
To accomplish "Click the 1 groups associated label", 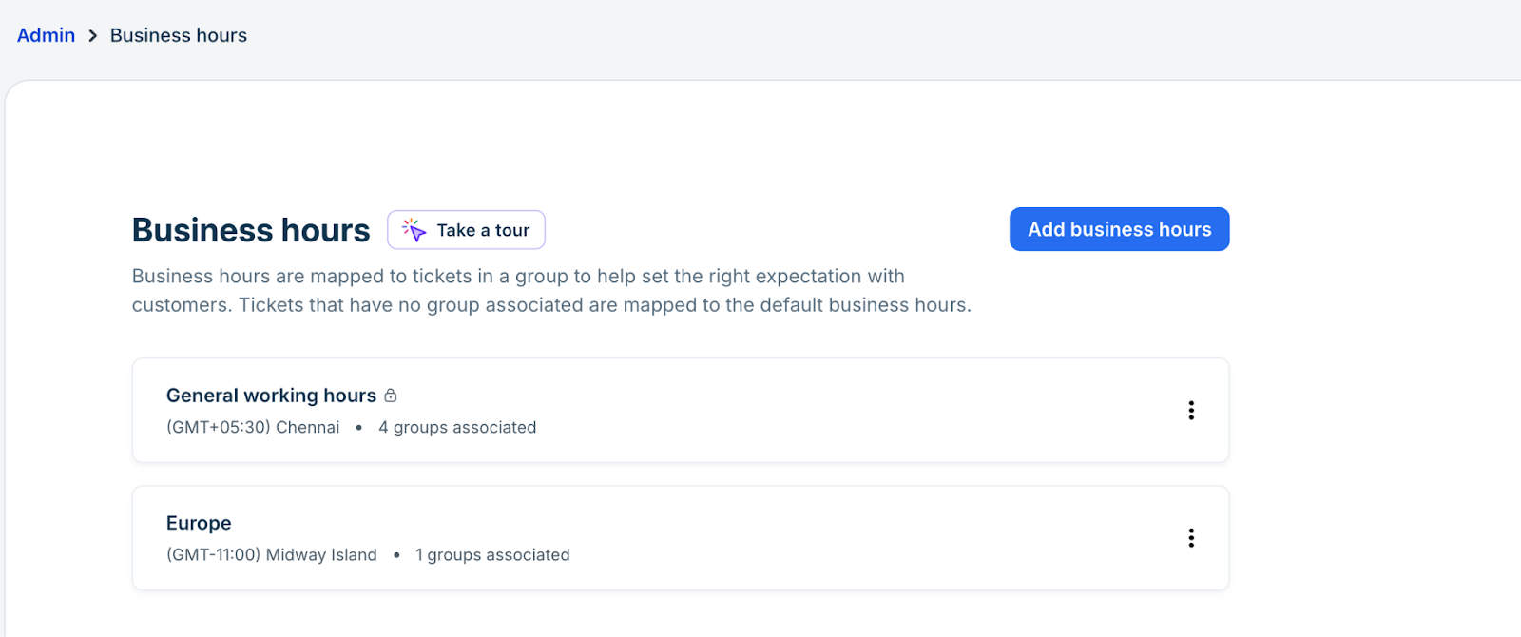I will tap(492, 555).
